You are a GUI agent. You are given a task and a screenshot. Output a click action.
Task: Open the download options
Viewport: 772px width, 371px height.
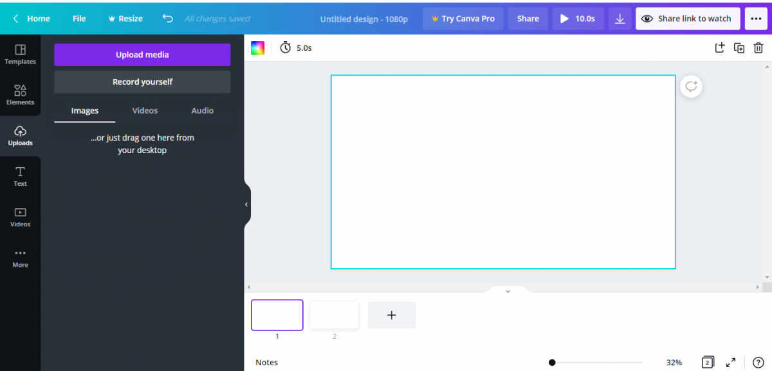pos(620,18)
